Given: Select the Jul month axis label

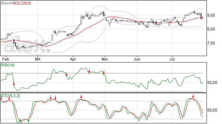Looking at the screenshot, I should coord(172,59).
